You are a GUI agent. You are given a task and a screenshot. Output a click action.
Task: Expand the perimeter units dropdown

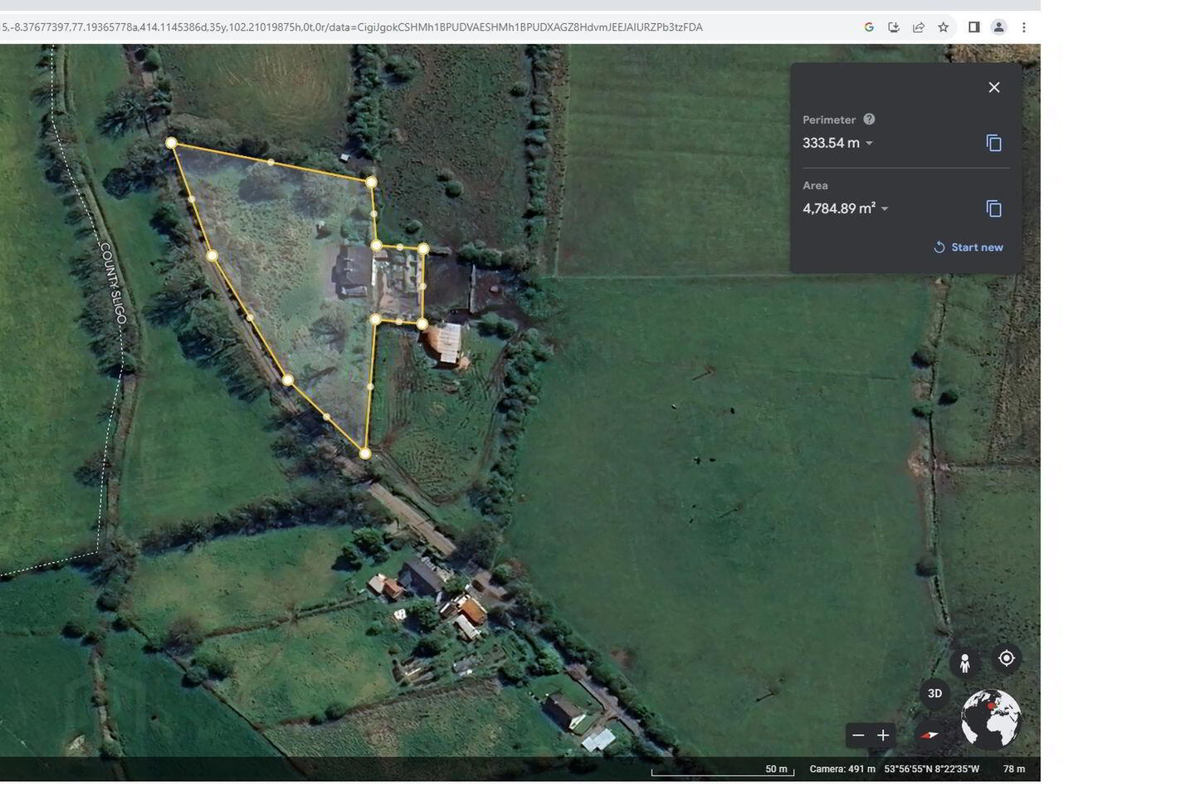pyautogui.click(x=869, y=143)
